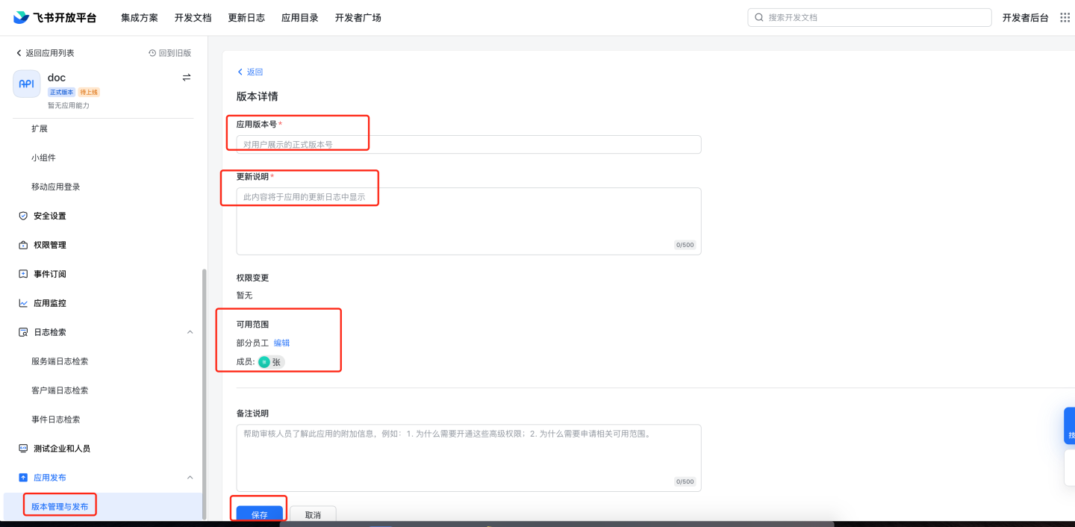Click 编辑 link for 可用范围
This screenshot has width=1075, height=527.
coord(281,343)
